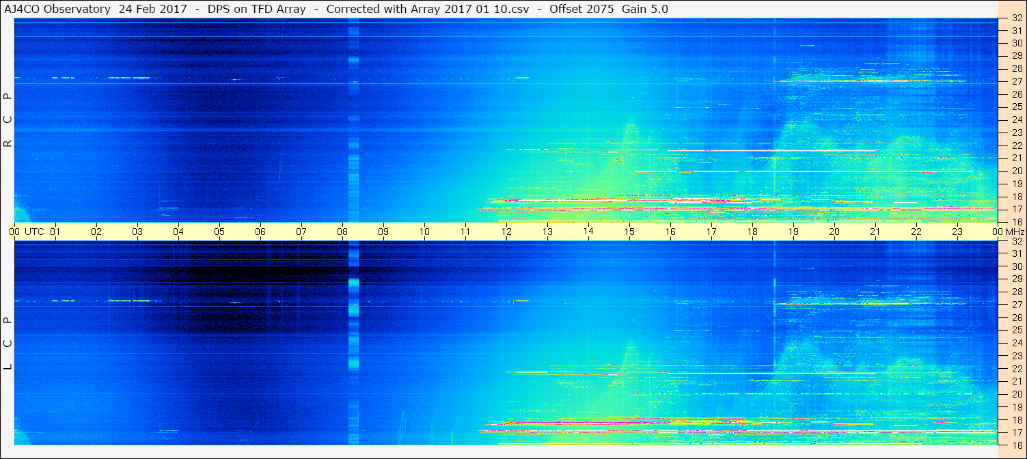
Task: Click the 21 UTC hour marker
Action: coord(875,232)
